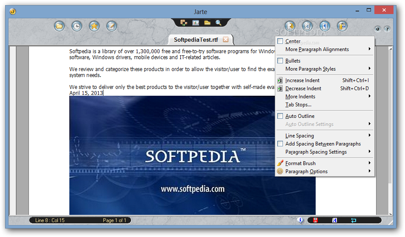Expand Paragraph Options submenu arrow
This screenshot has height=237, width=405.
tap(370, 171)
